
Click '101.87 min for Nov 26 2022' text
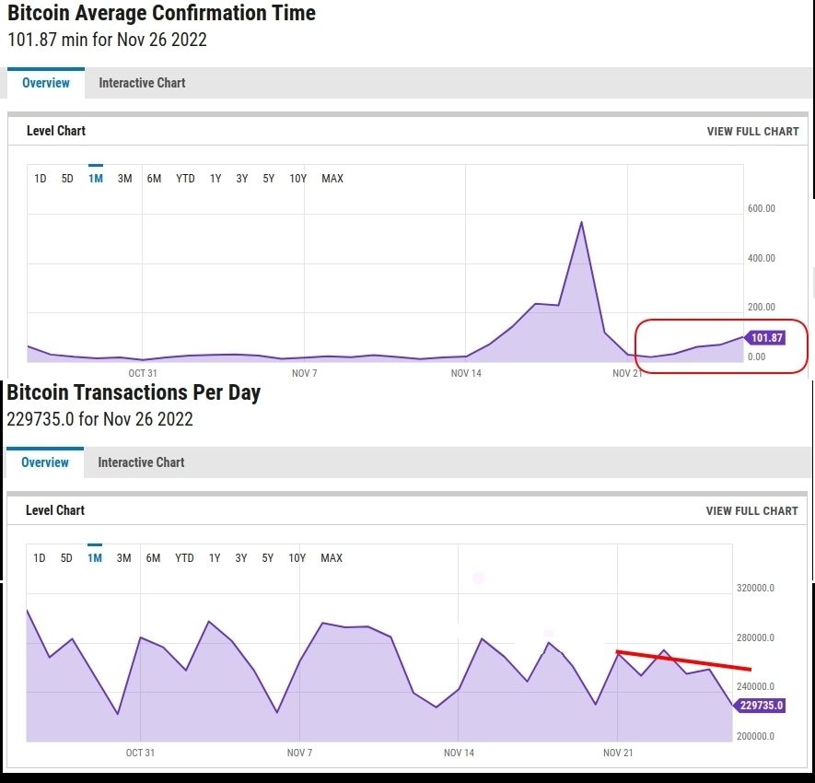pyautogui.click(x=107, y=40)
